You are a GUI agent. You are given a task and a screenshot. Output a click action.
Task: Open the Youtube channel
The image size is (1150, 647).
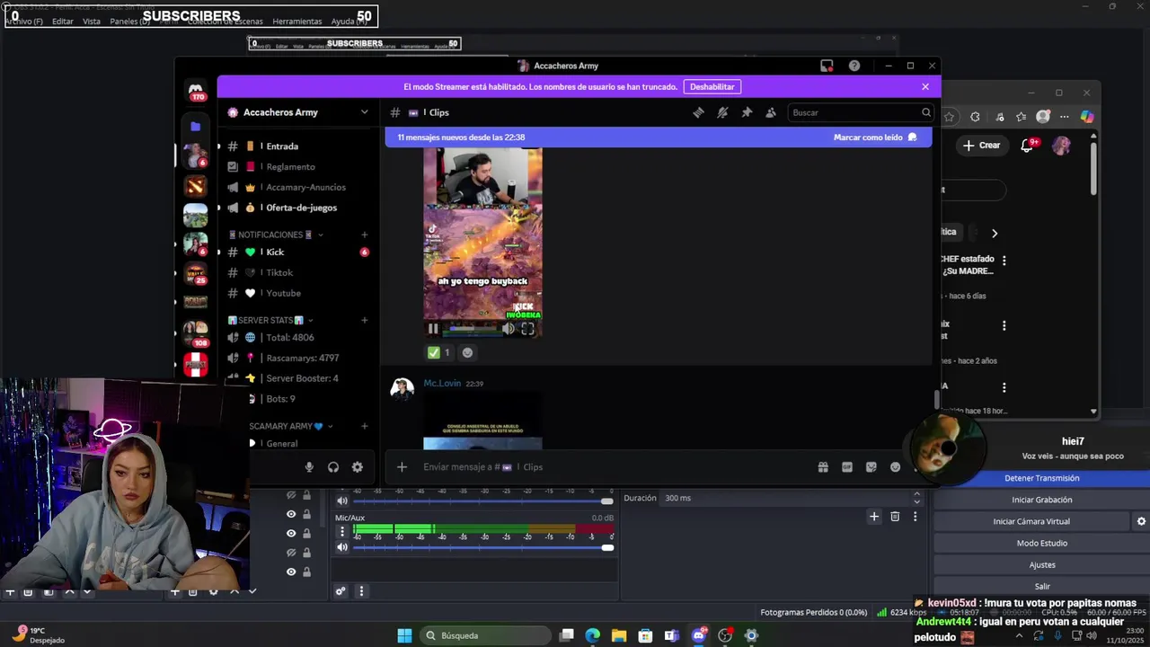pos(295,293)
